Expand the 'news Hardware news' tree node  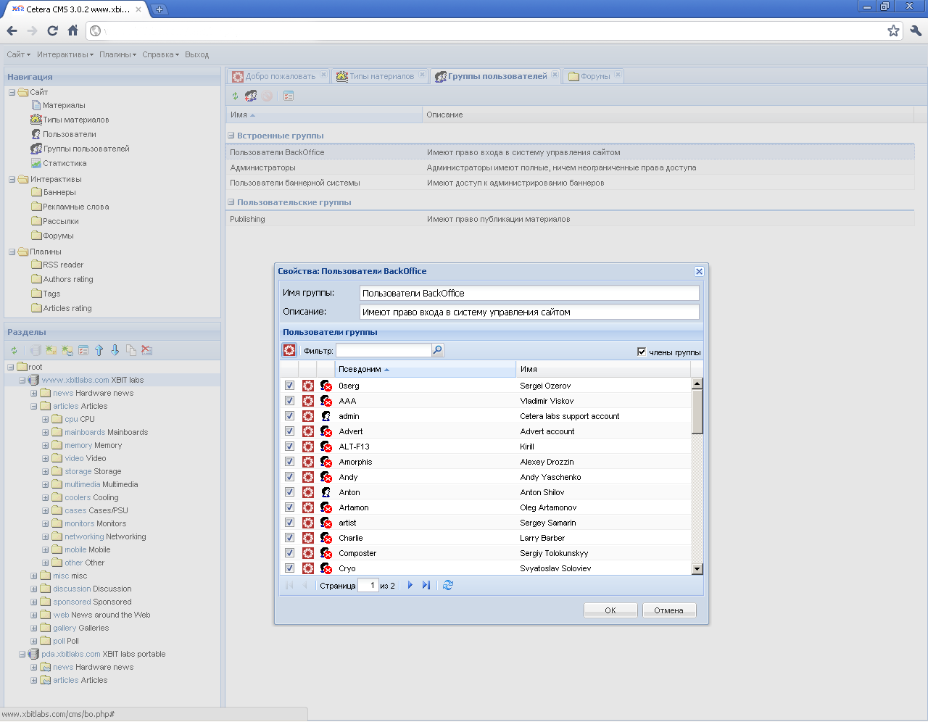pos(34,393)
